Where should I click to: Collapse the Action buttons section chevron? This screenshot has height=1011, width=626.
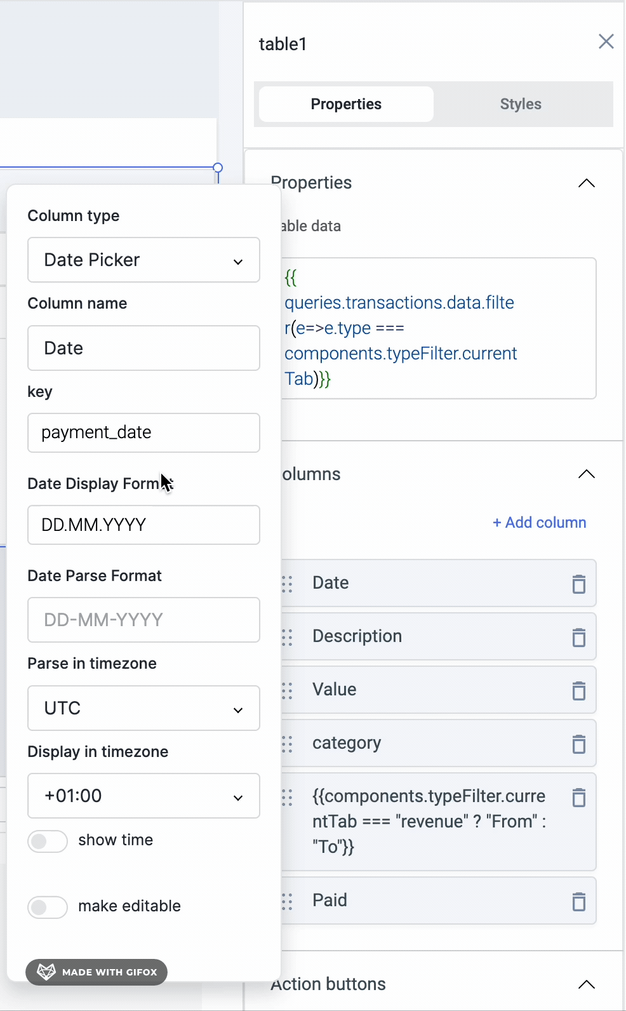coord(587,984)
